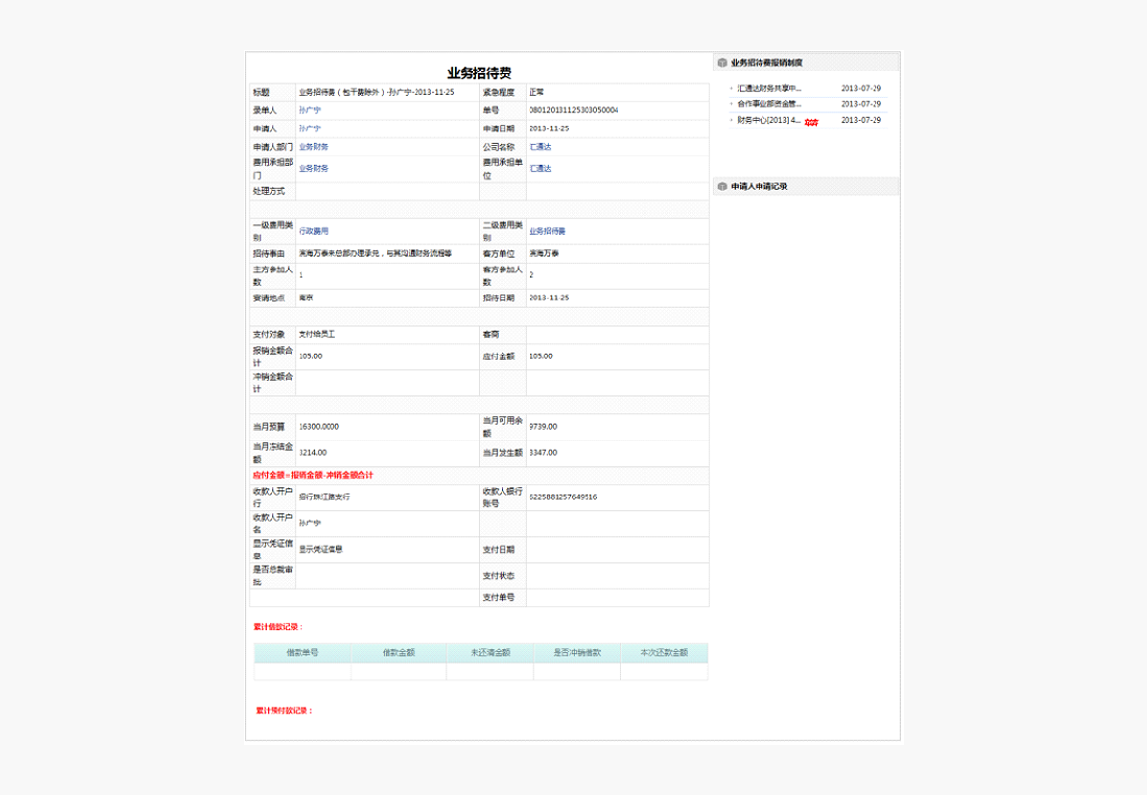Open 业务财务 link beside 费用承担部门
This screenshot has height=795, width=1147.
click(x=313, y=169)
